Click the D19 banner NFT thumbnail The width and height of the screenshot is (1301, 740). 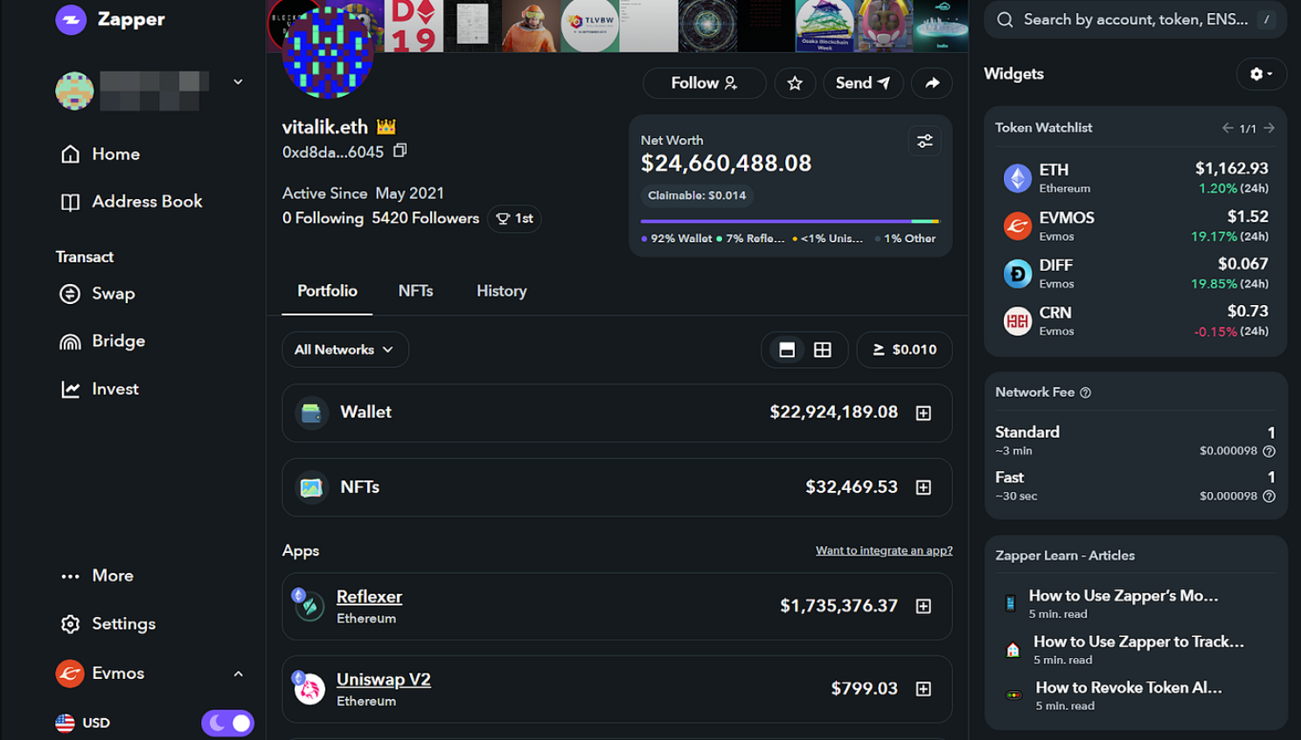coord(414,26)
